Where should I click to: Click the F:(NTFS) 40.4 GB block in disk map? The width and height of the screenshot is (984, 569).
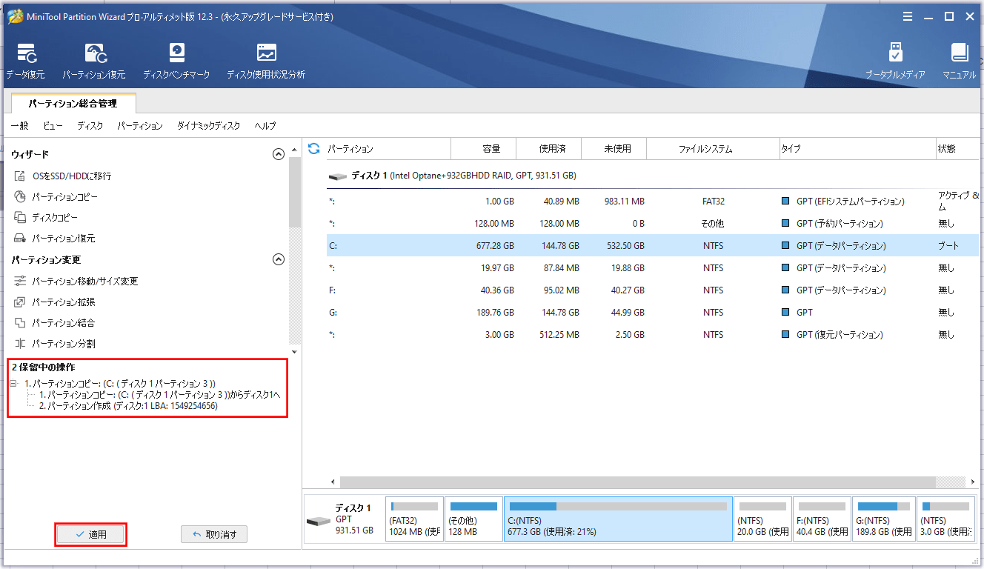coord(822,519)
